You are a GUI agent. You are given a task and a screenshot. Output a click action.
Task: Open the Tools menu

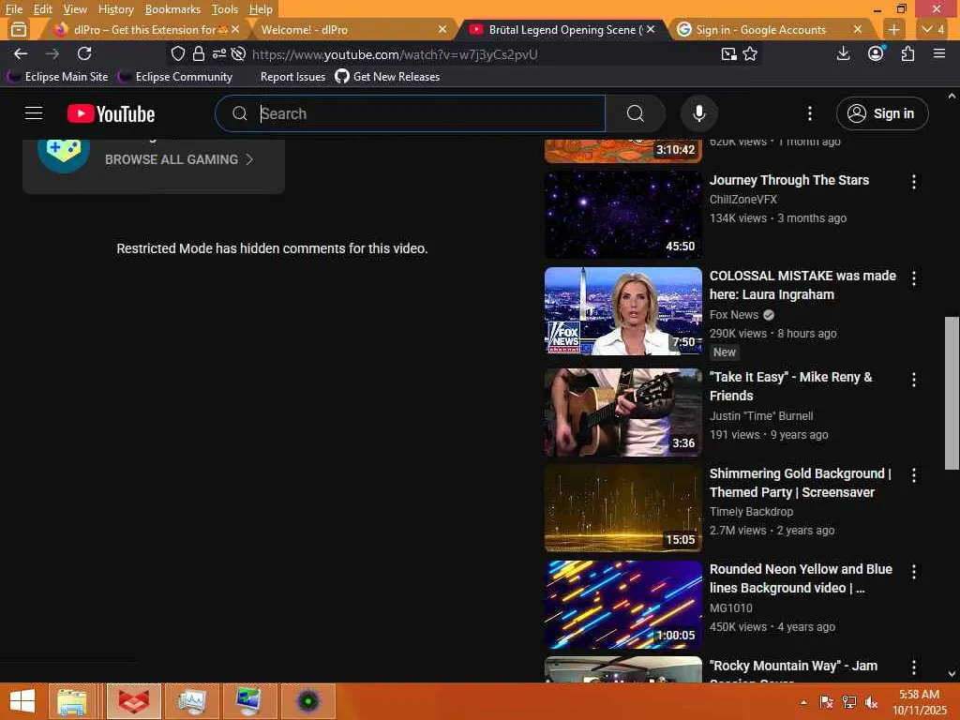[x=224, y=9]
